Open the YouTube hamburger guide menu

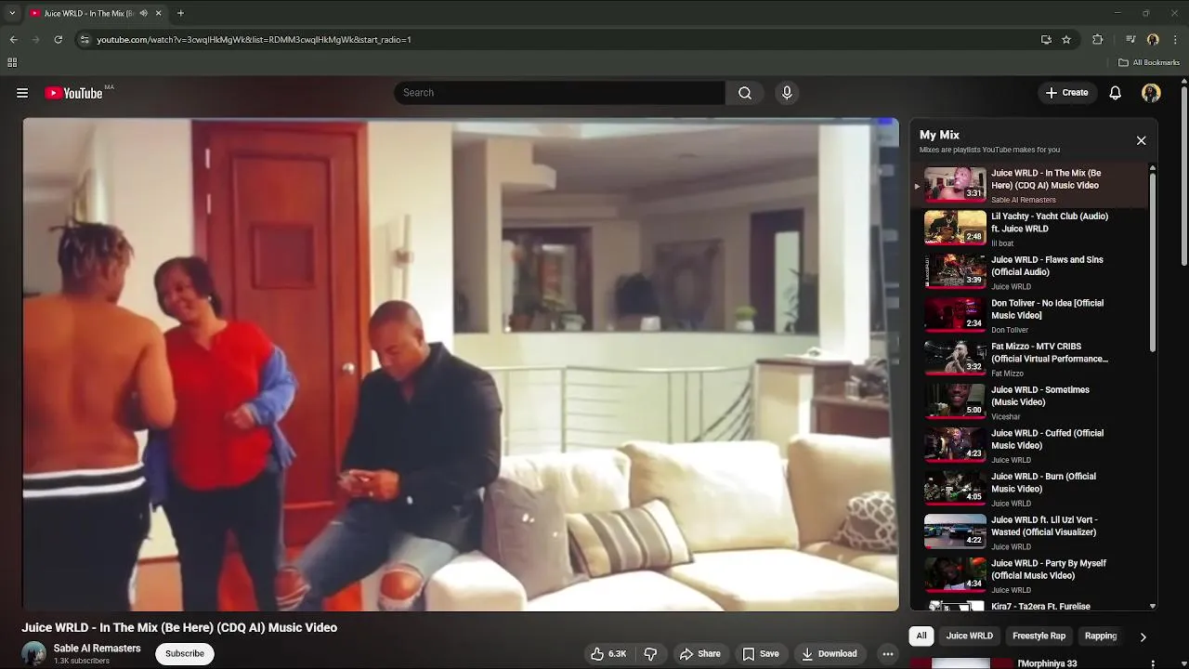click(x=22, y=93)
